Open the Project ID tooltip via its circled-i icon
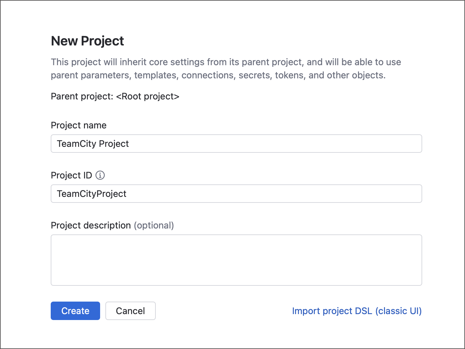465x349 pixels. click(x=100, y=175)
